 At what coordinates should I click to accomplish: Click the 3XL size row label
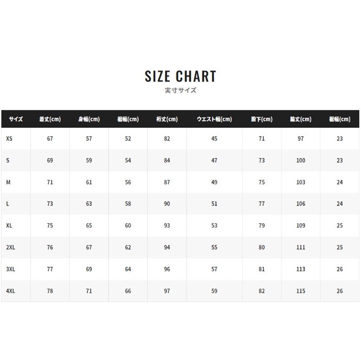click(10, 269)
